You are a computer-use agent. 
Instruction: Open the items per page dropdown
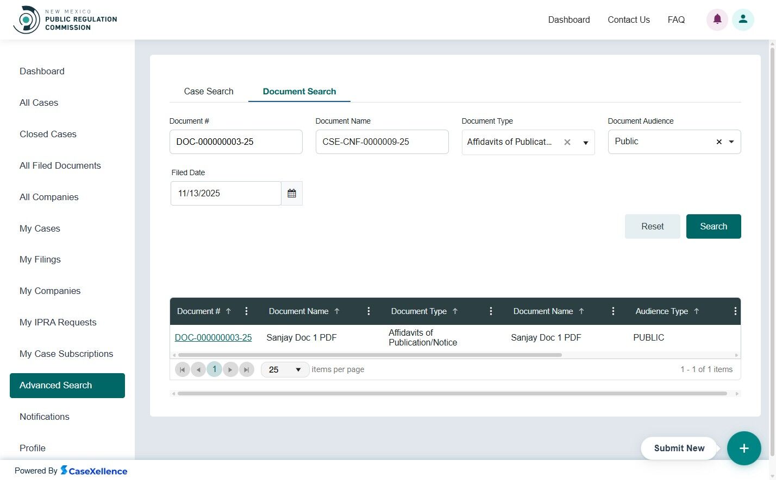tap(298, 369)
